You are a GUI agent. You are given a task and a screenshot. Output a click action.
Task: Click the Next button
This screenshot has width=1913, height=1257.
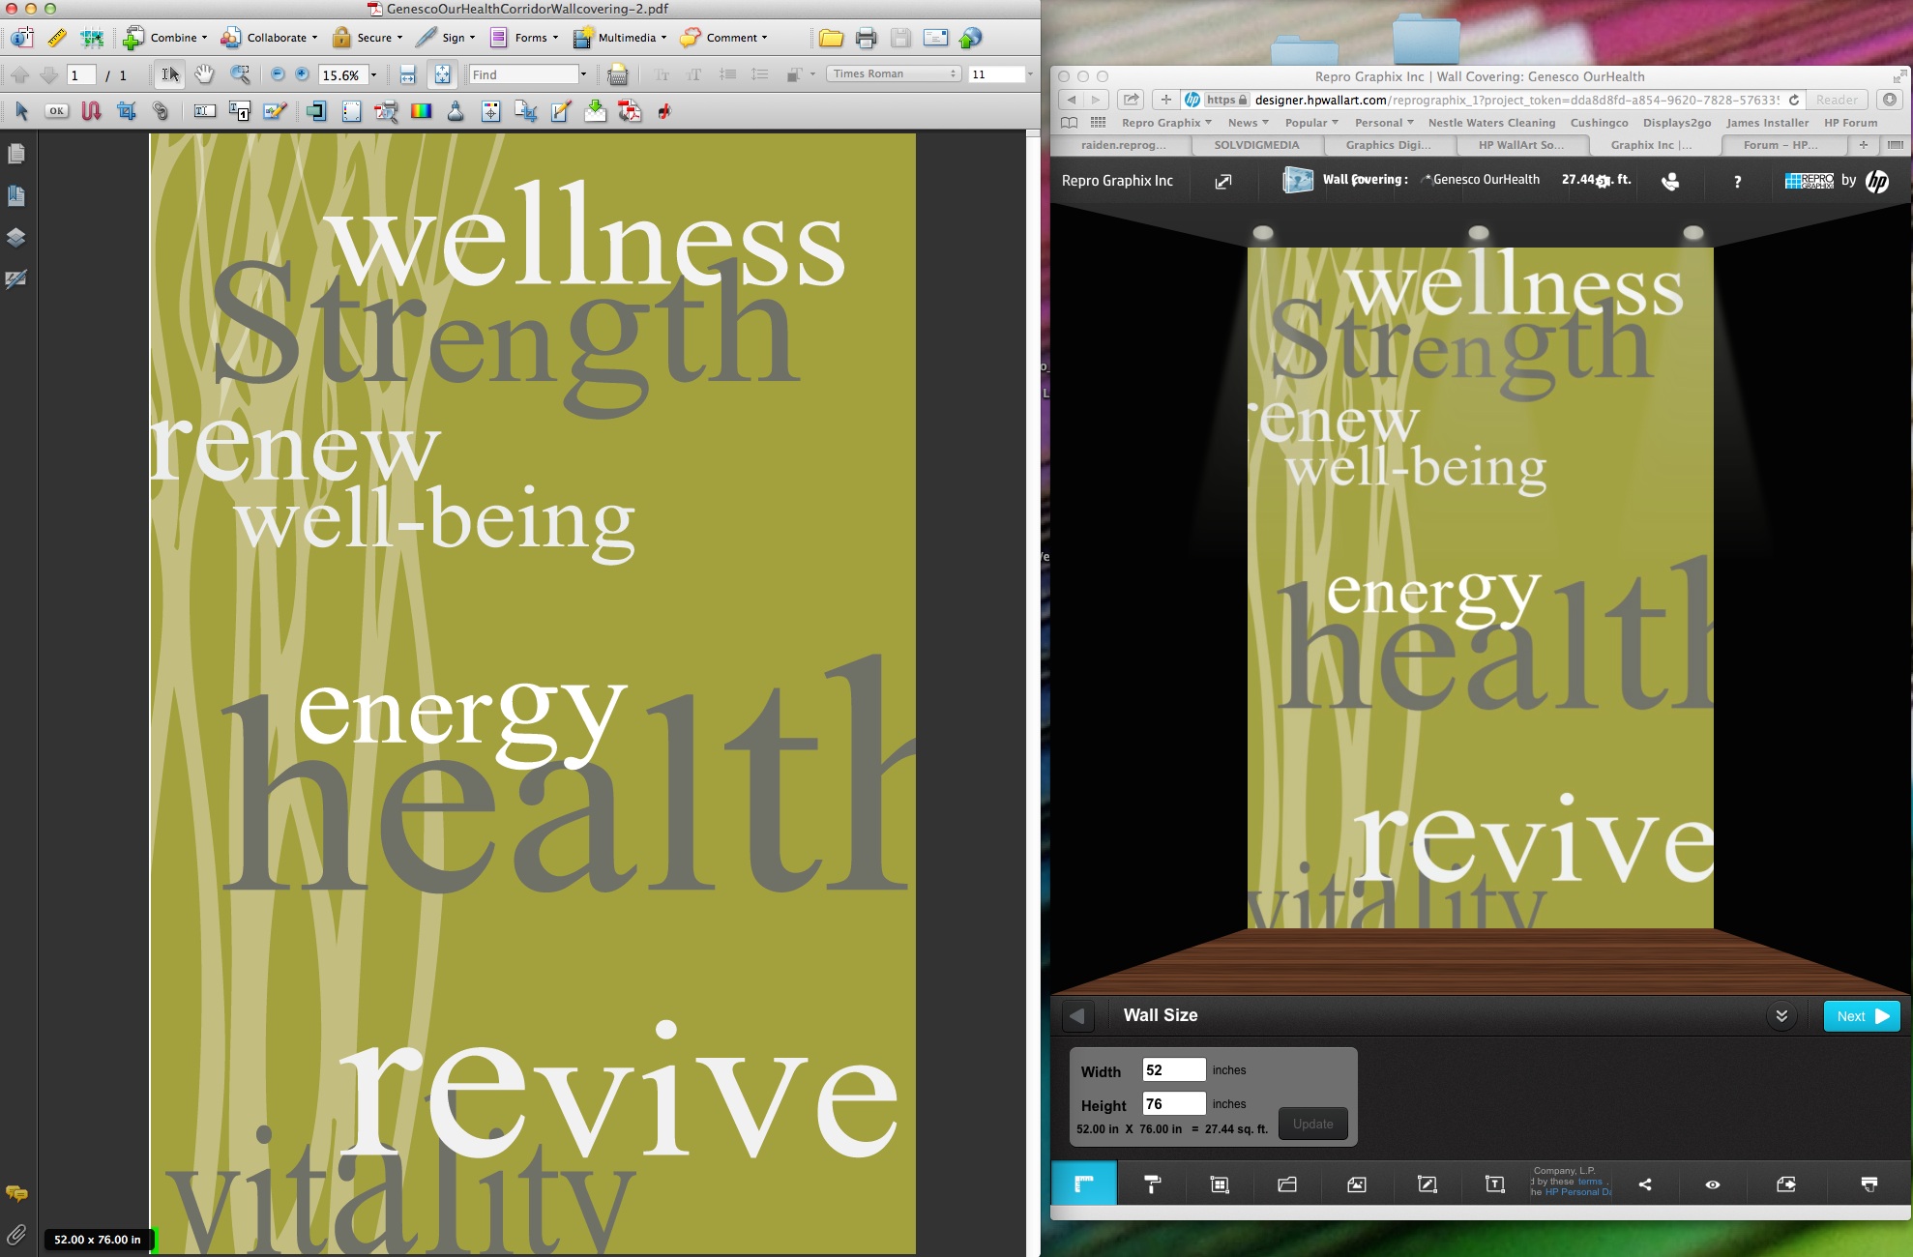point(1861,1016)
